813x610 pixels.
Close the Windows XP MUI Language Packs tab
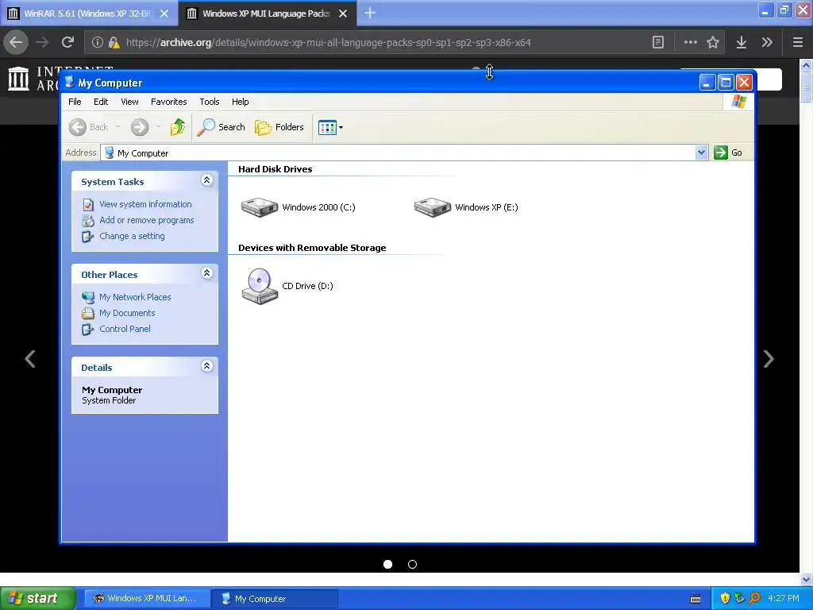tap(343, 14)
